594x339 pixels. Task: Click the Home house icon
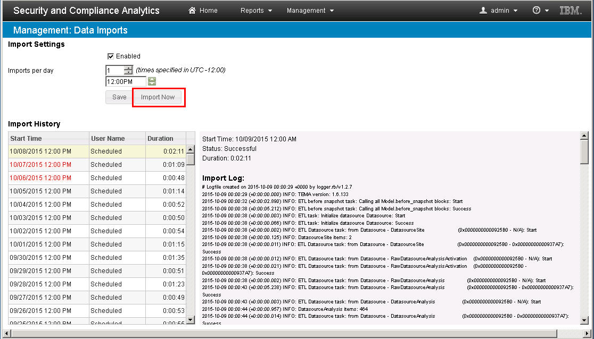pos(192,11)
